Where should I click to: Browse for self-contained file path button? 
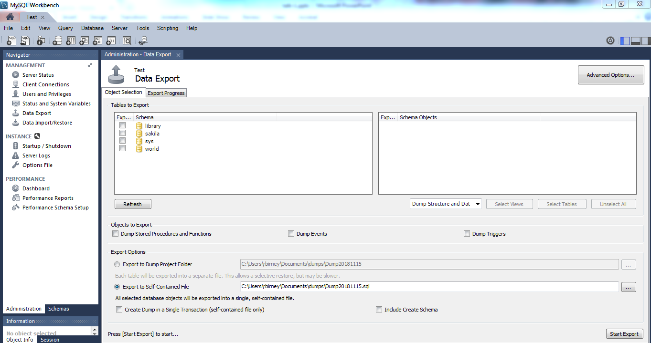629,287
